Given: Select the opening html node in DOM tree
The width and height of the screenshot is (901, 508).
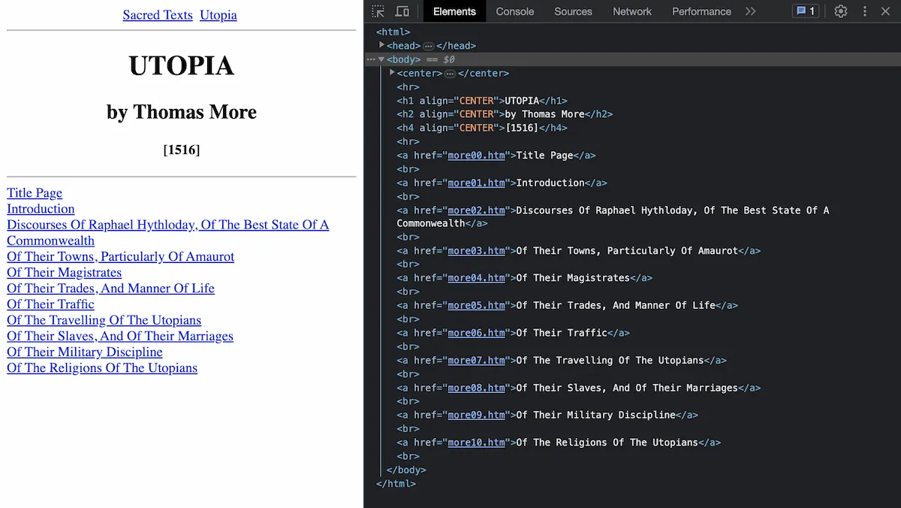Looking at the screenshot, I should pyautogui.click(x=393, y=32).
